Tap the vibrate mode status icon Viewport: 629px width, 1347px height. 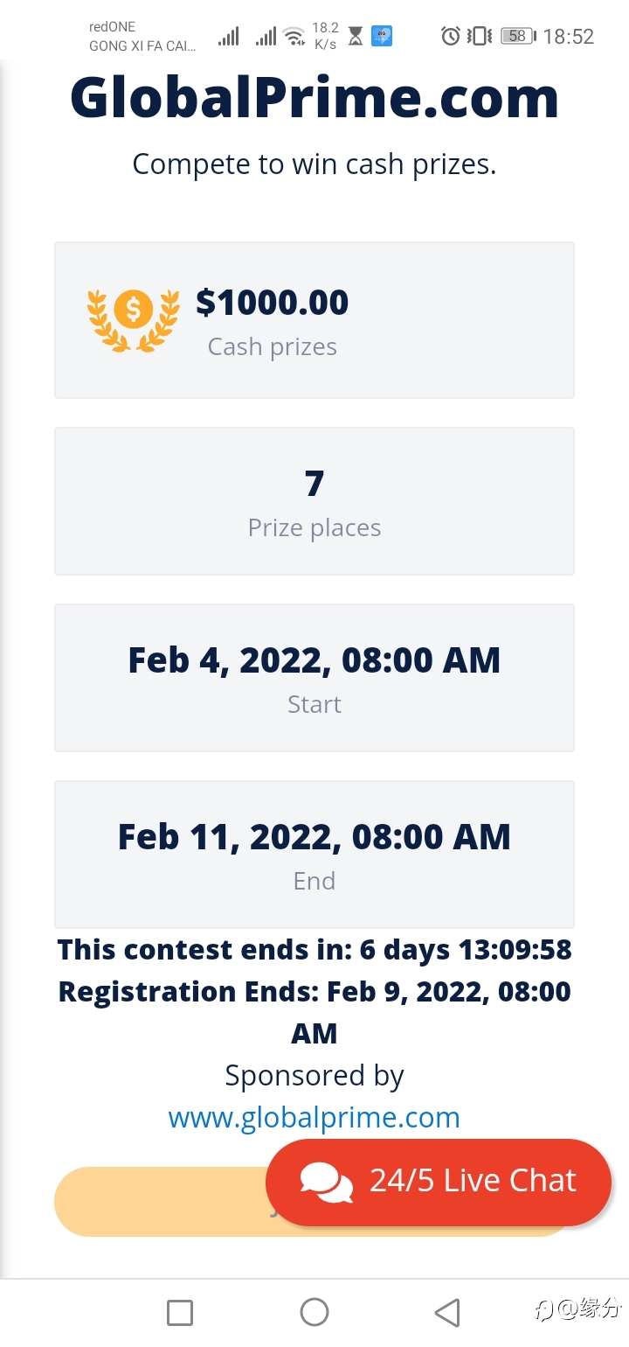(480, 36)
